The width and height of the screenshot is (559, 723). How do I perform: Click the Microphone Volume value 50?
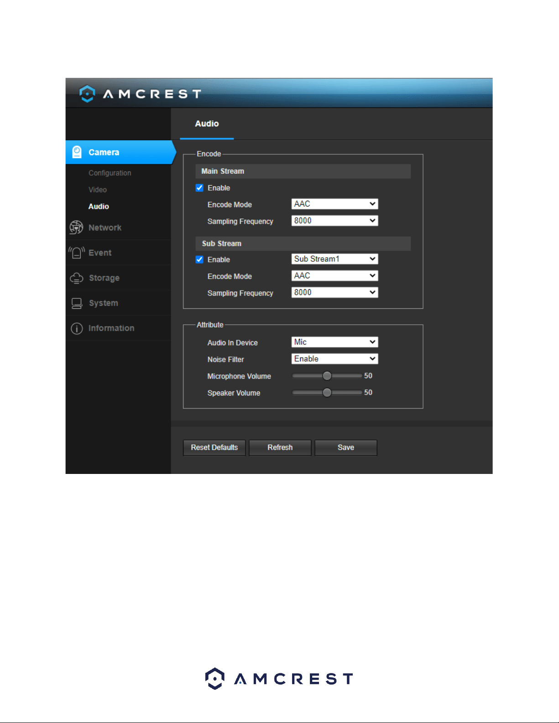tap(368, 376)
